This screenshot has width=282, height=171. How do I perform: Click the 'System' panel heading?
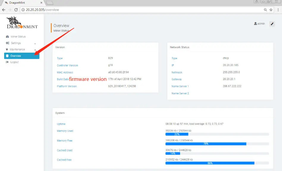tap(60, 113)
